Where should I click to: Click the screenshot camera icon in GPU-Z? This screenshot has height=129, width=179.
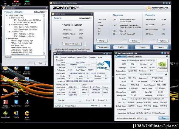click(x=167, y=56)
